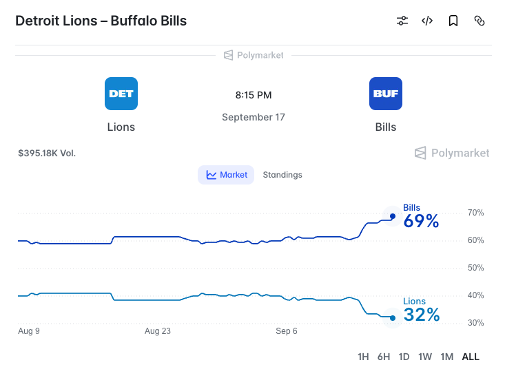This screenshot has height=378, width=505.
Task: Choose the 1W chart range
Action: click(425, 357)
